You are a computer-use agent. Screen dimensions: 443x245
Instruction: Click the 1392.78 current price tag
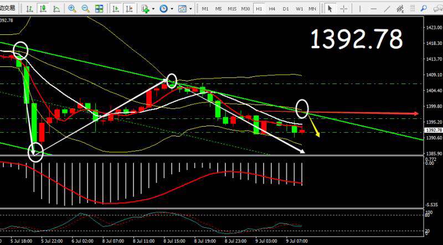coord(434,130)
